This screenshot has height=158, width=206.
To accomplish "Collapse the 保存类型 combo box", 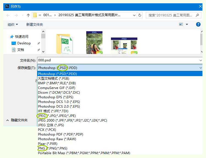I will pyautogui.click(x=201, y=68).
